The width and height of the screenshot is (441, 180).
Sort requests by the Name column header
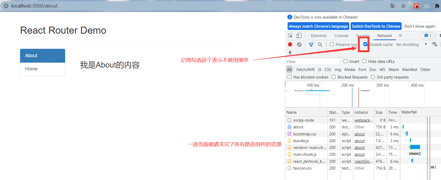pos(306,112)
